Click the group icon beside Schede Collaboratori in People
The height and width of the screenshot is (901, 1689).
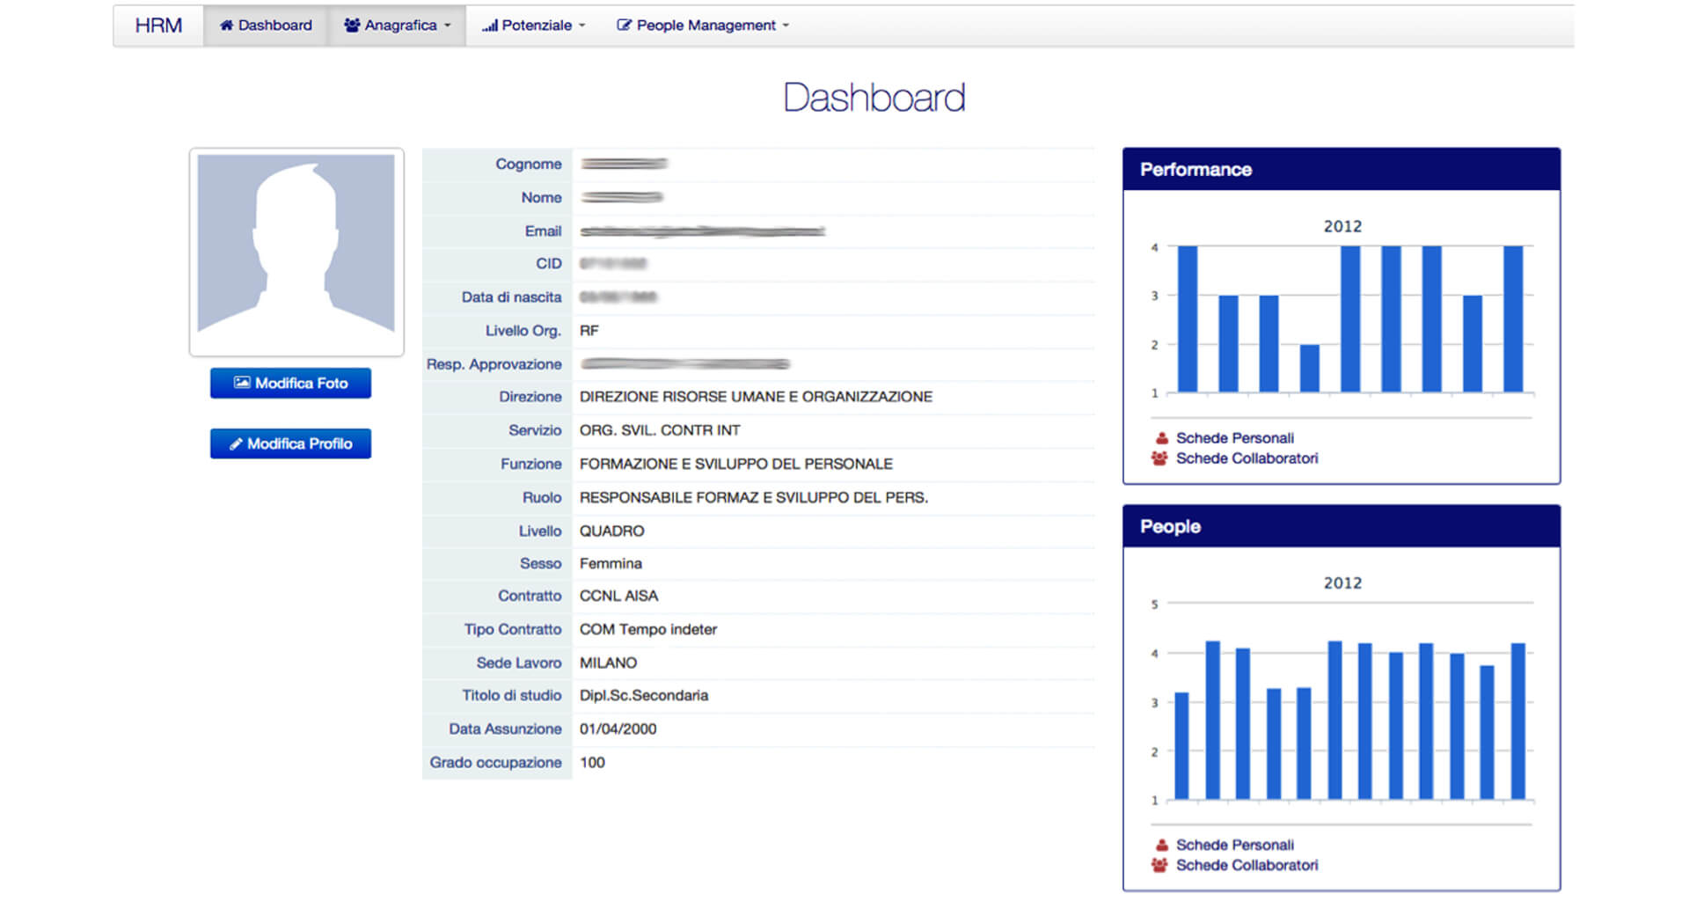(x=1159, y=865)
